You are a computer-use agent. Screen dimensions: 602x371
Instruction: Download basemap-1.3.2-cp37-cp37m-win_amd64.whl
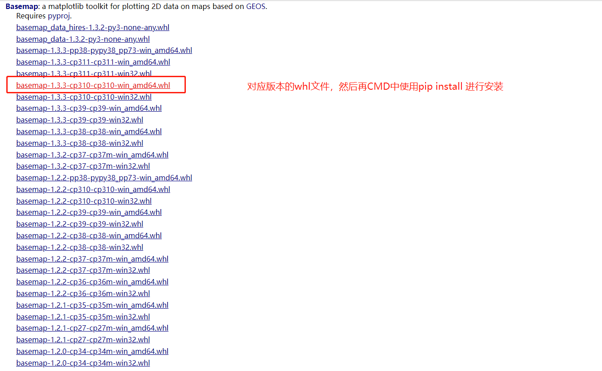[92, 155]
